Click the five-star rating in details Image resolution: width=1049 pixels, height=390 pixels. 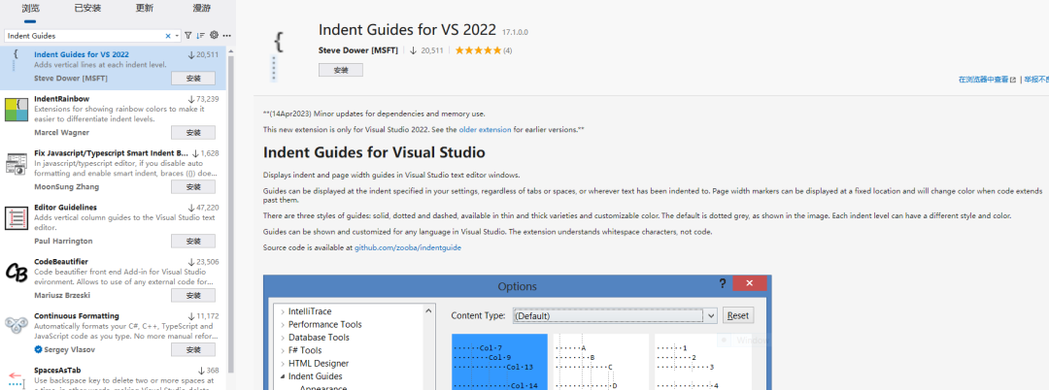[478, 50]
